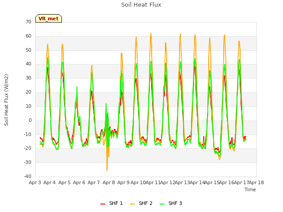Screen dimensions: 283x212
Task: Click the Soil Heat Flux (W/m2) axis label
Action: click(x=6, y=100)
